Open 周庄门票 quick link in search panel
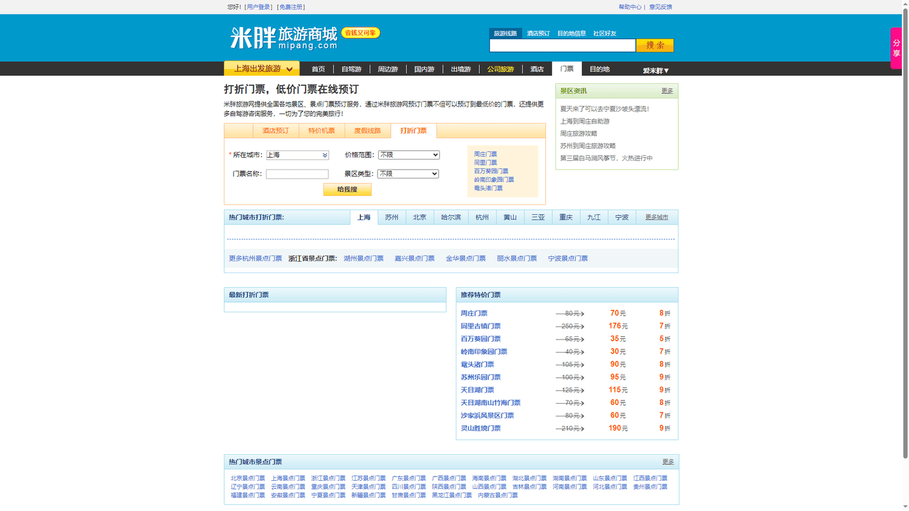Viewport: 909px width, 511px height. 485,154
